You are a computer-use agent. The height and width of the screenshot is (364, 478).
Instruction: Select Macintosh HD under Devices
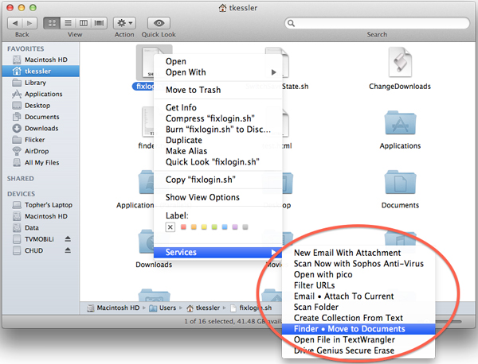click(41, 216)
